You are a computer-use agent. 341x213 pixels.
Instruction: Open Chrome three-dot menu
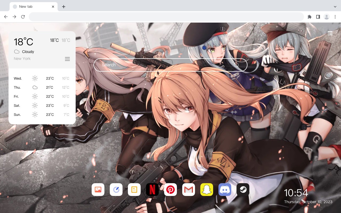pos(335,17)
